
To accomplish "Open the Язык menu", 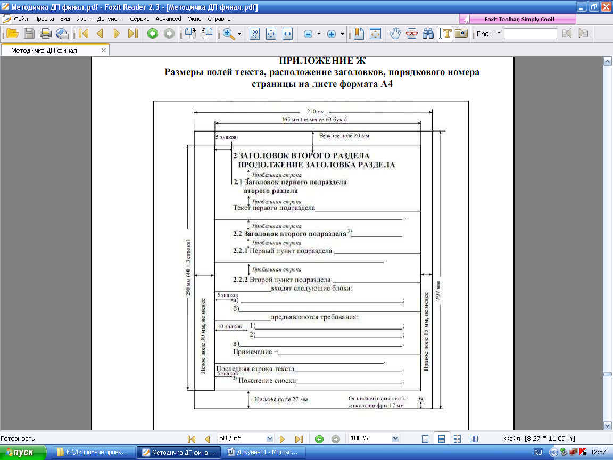I will [84, 19].
